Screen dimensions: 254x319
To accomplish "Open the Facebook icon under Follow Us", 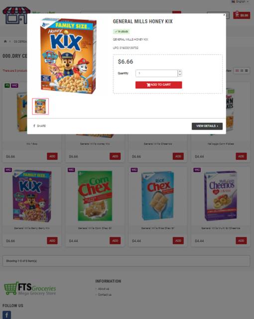I will (6, 315).
